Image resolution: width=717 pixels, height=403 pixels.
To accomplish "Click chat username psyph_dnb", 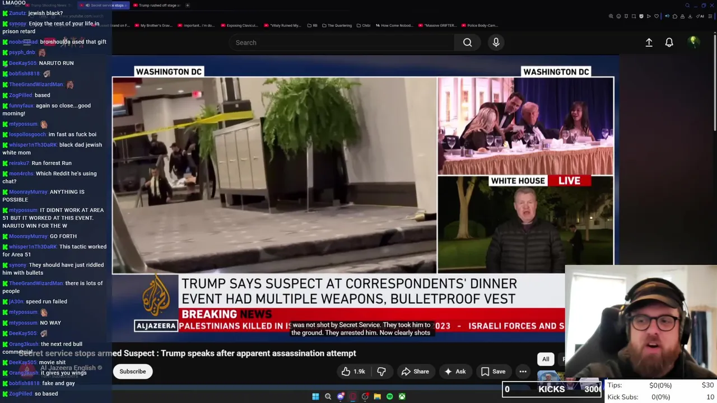I will [x=22, y=53].
